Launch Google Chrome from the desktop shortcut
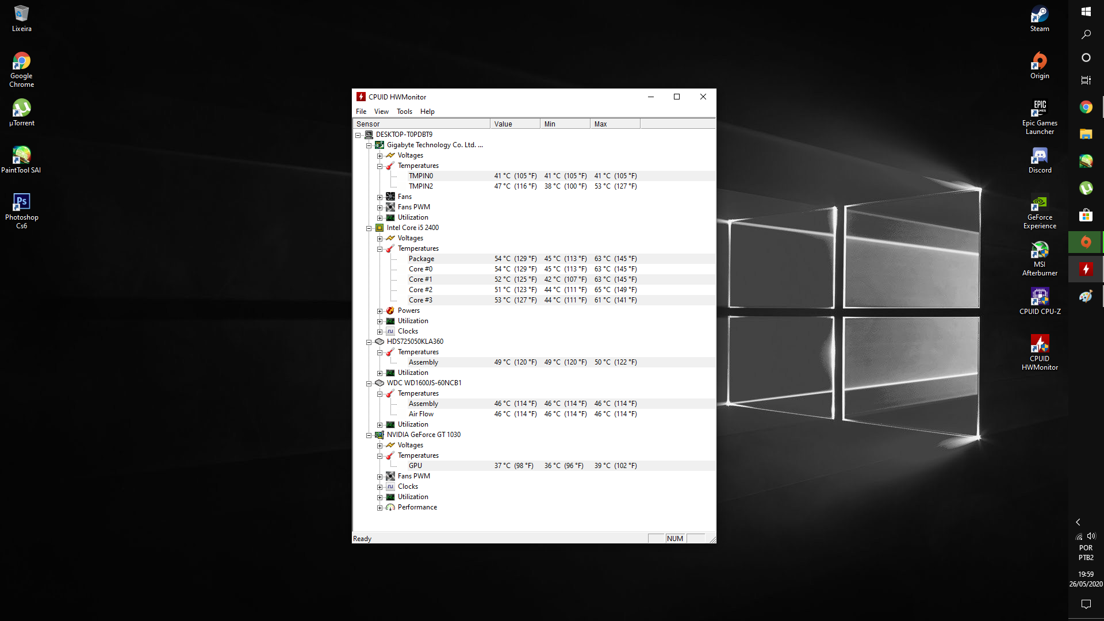 click(x=21, y=70)
